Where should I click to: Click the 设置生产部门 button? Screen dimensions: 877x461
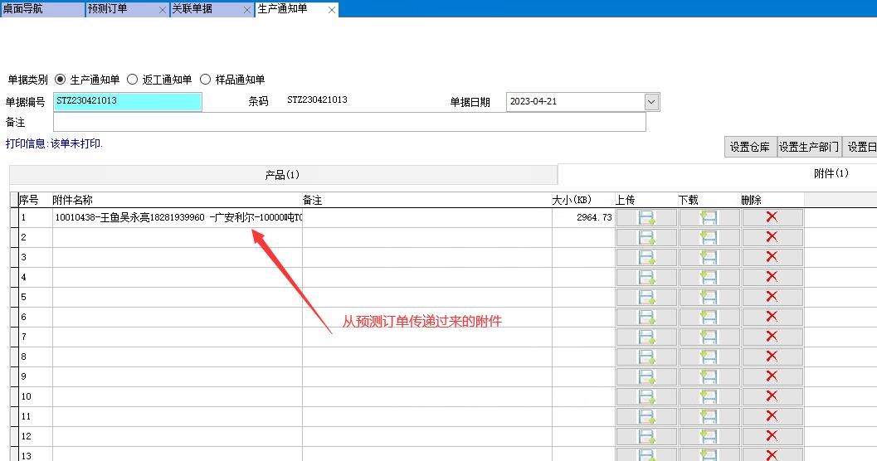point(809,148)
